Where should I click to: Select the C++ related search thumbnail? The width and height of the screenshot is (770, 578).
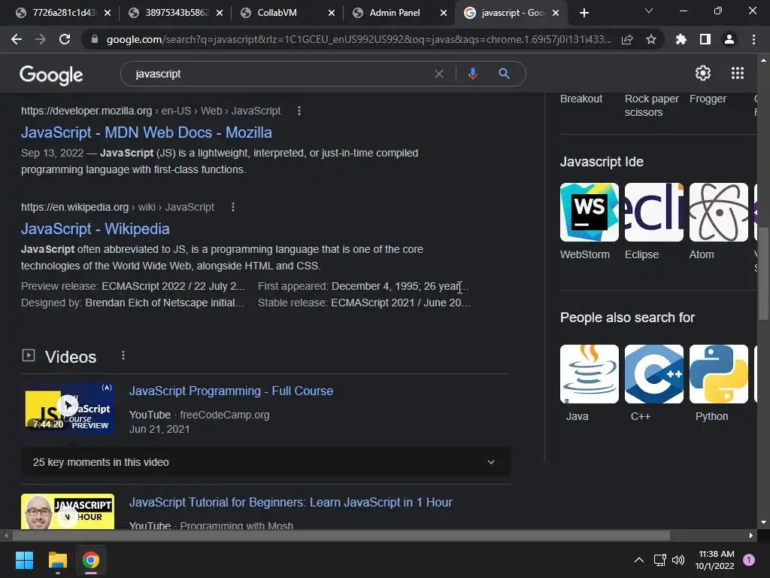tap(654, 374)
